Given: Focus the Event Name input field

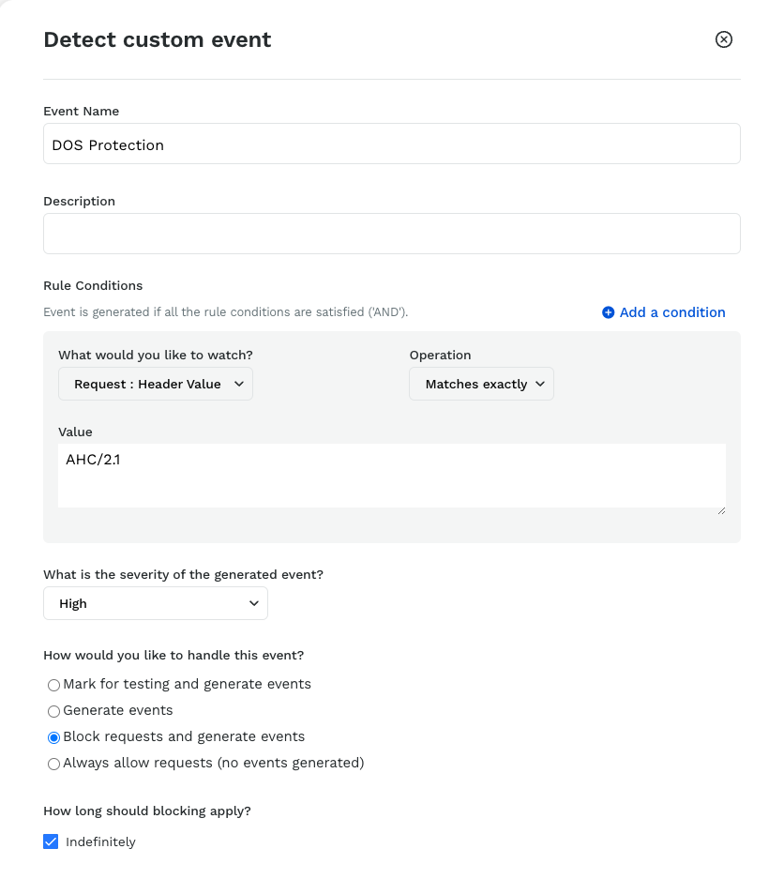Looking at the screenshot, I should tap(392, 144).
